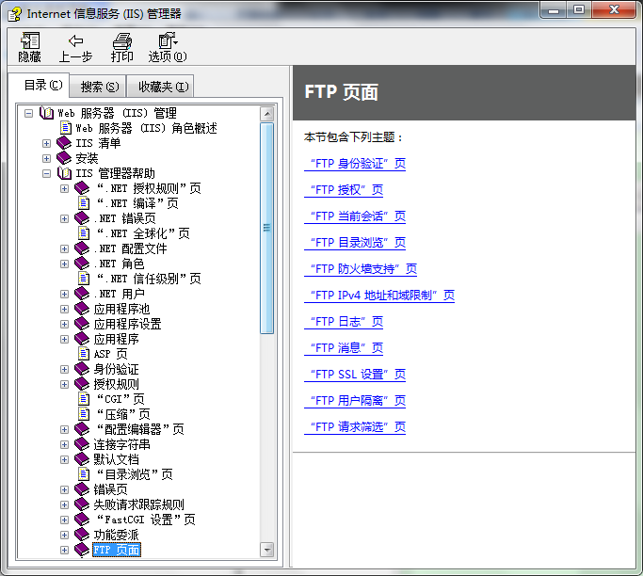Select the 应用程序 tree item
Viewport: 643px width, 576px height.
point(117,339)
